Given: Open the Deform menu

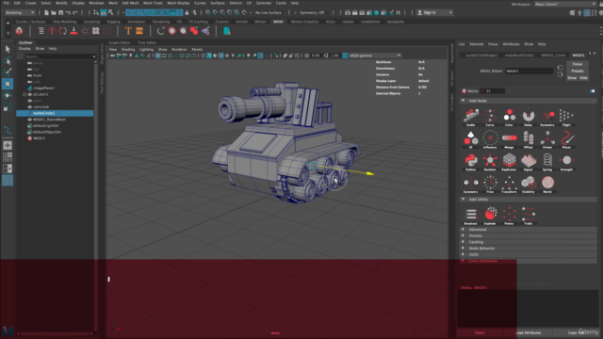Looking at the screenshot, I should (x=236, y=3).
